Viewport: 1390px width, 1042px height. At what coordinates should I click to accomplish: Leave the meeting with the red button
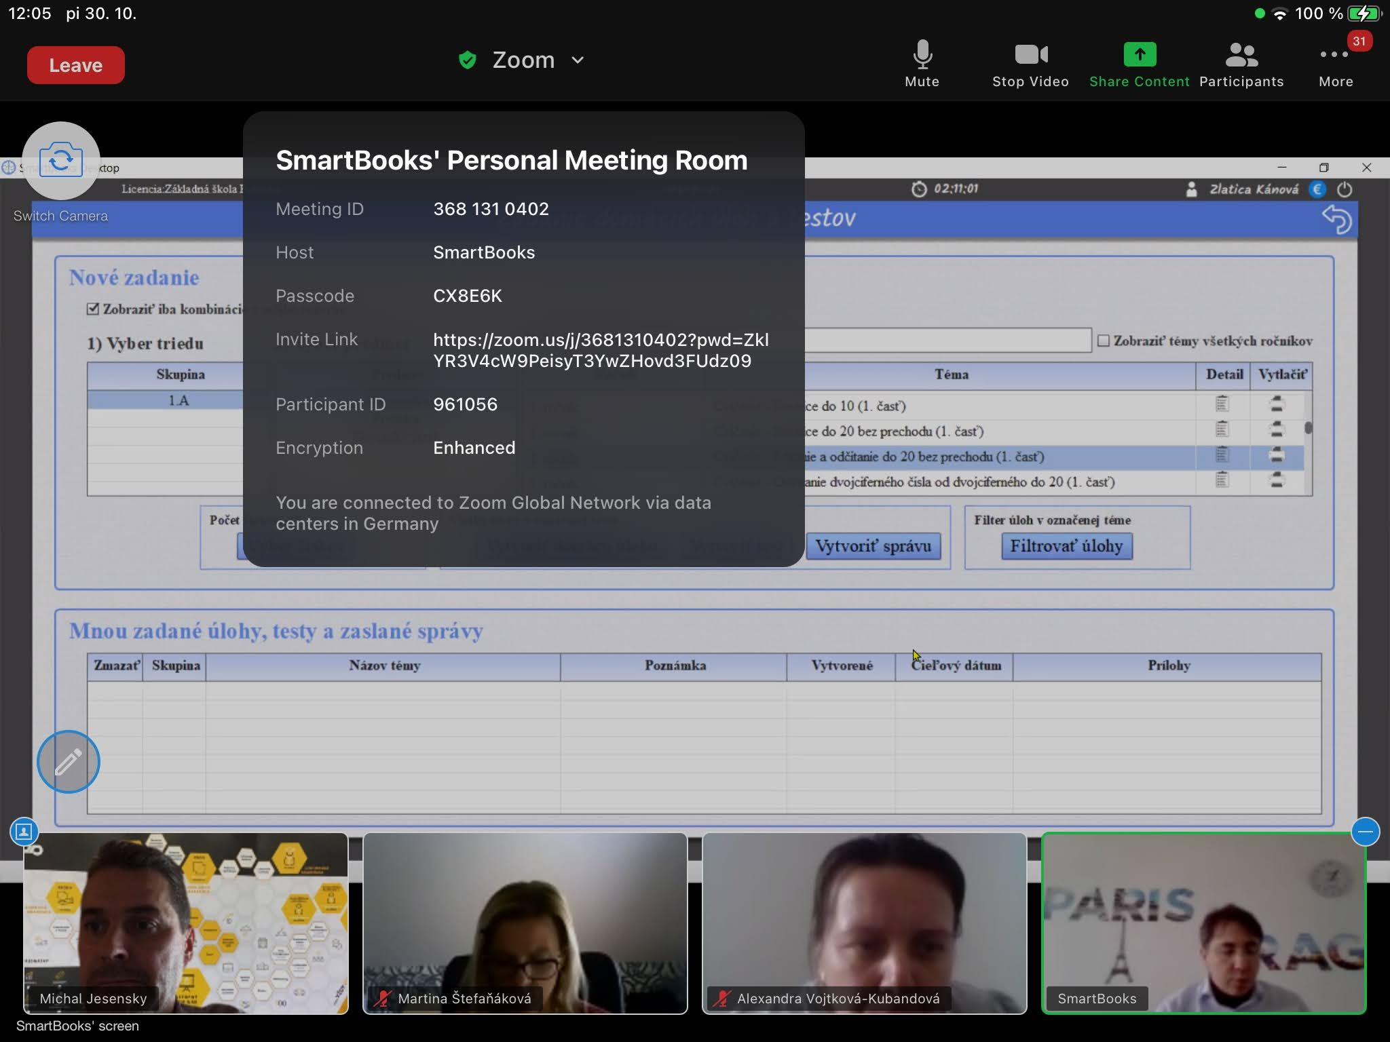point(75,65)
